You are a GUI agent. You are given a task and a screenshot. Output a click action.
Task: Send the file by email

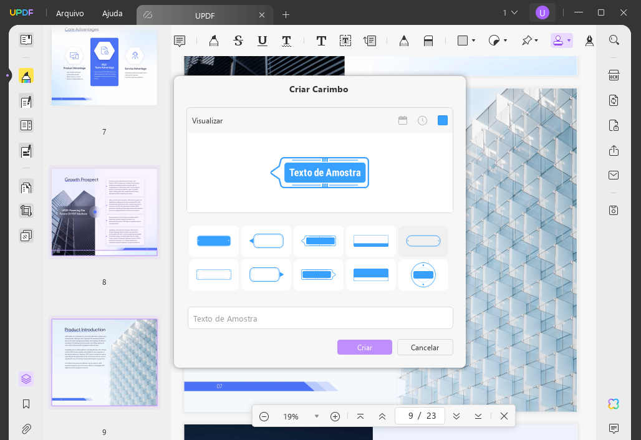click(x=614, y=175)
